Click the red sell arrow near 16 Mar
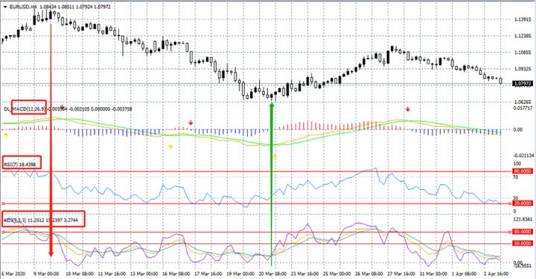Screen dimensions: 536x279 point(191,122)
